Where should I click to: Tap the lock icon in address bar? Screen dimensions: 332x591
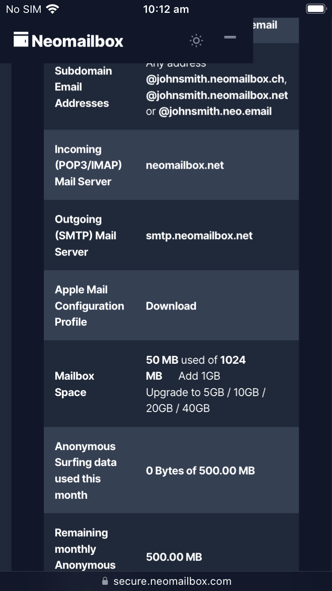coord(105,581)
